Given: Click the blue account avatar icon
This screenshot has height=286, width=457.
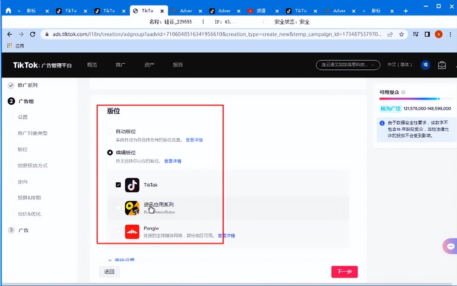Looking at the screenshot, I should tap(425, 65).
